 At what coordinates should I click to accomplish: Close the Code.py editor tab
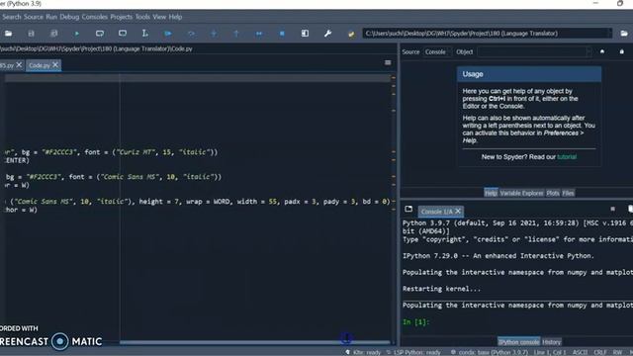point(55,65)
